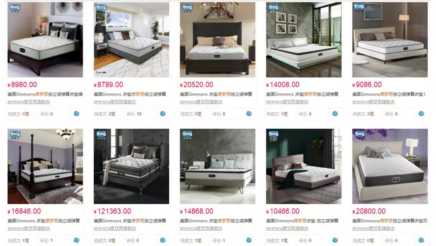436x246 pixels.
Task: Click the blue chat icon under ¥8980.00 mattress
Action: (x=76, y=114)
